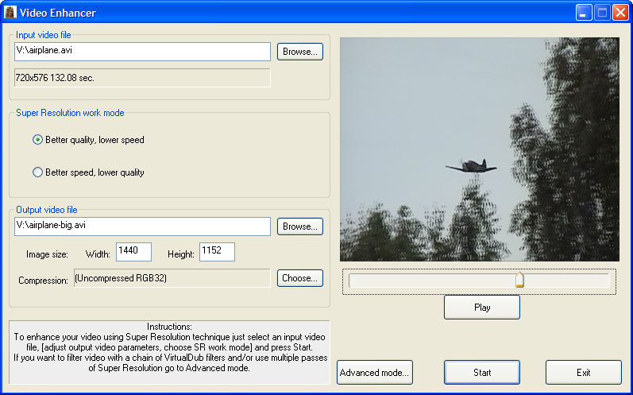
Task: Open compression Choose dialog
Action: coord(300,278)
